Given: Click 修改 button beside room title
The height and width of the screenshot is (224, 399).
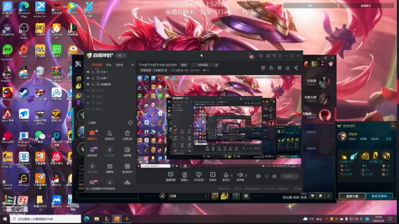Looking at the screenshot, I should click(184, 65).
